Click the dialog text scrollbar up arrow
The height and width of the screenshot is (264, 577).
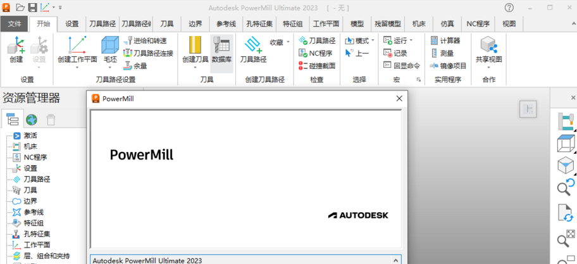[396, 260]
